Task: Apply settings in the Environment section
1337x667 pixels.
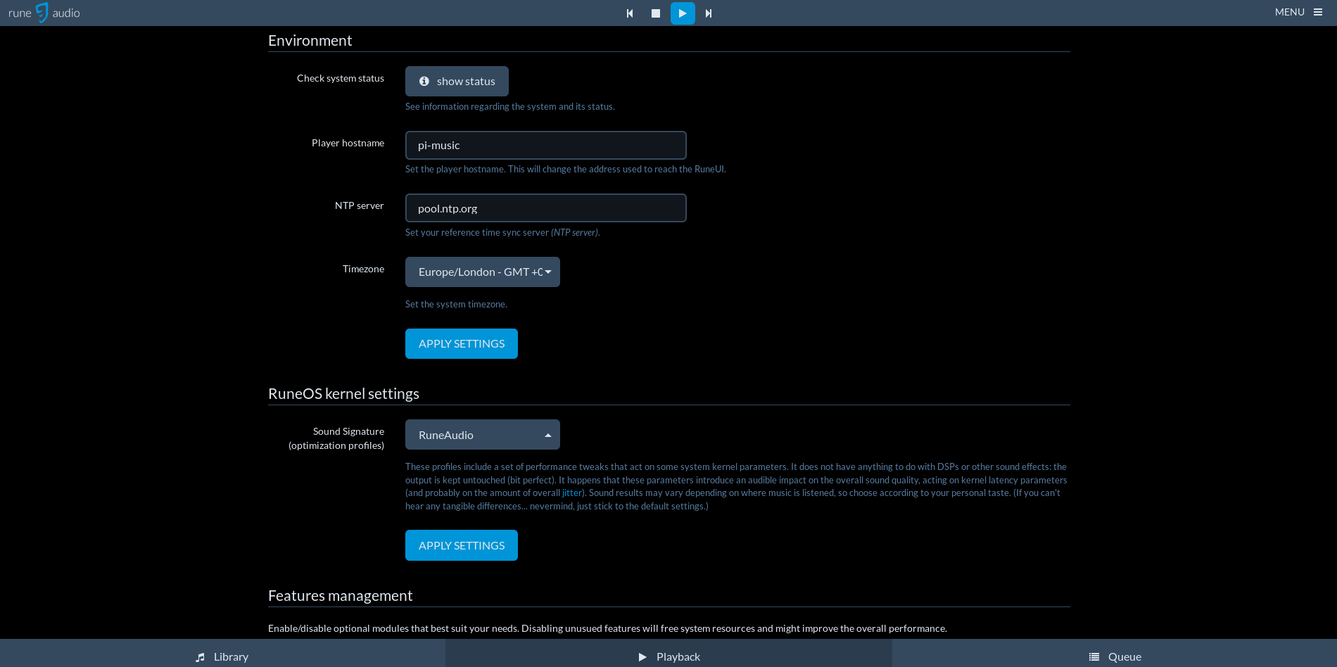Action: 461,344
